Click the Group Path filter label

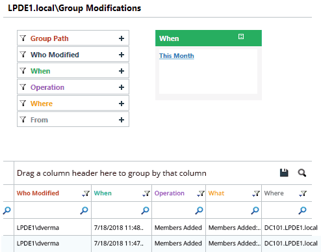tap(49, 38)
